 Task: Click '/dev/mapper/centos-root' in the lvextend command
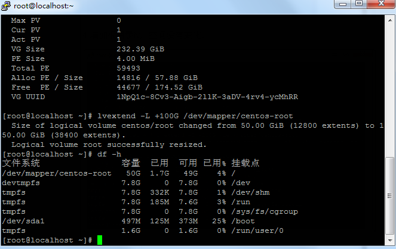point(238,116)
